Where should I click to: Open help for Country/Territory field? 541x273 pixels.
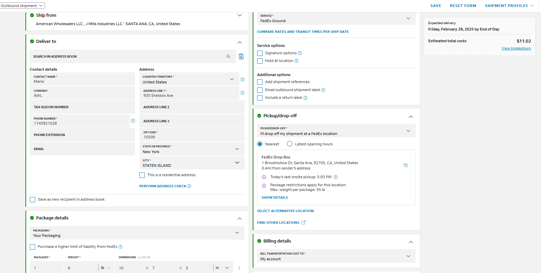(x=242, y=80)
